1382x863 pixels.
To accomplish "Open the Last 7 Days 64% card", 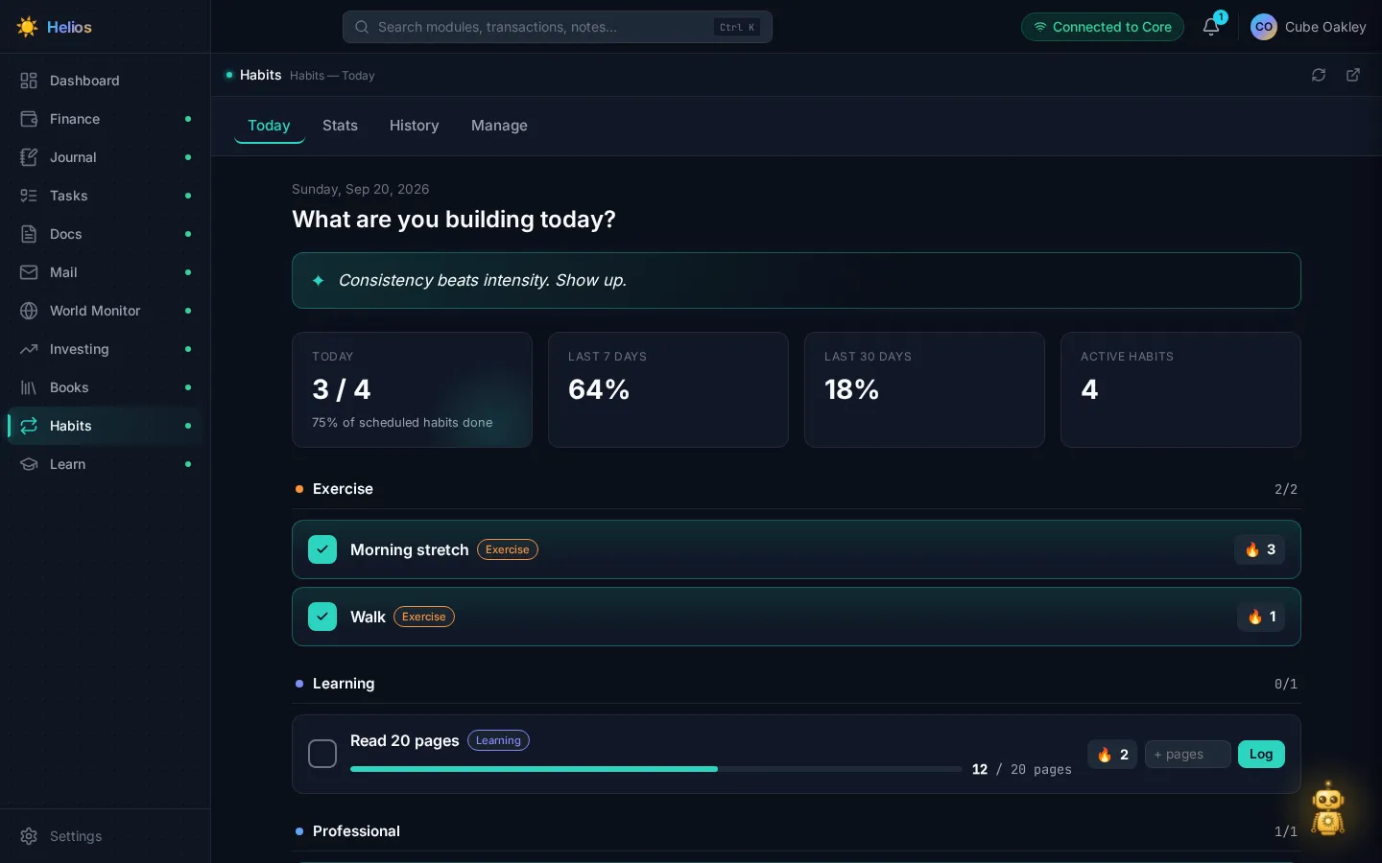I will [668, 389].
